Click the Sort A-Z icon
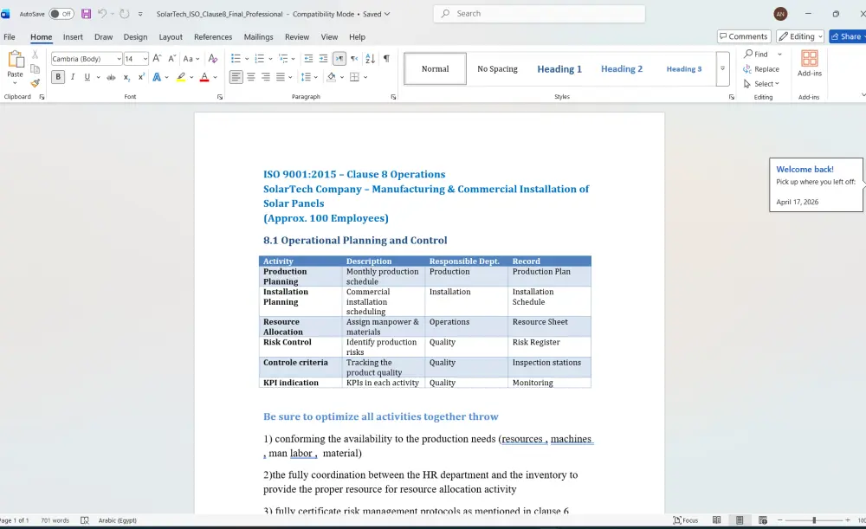This screenshot has height=529, width=866. click(x=371, y=59)
